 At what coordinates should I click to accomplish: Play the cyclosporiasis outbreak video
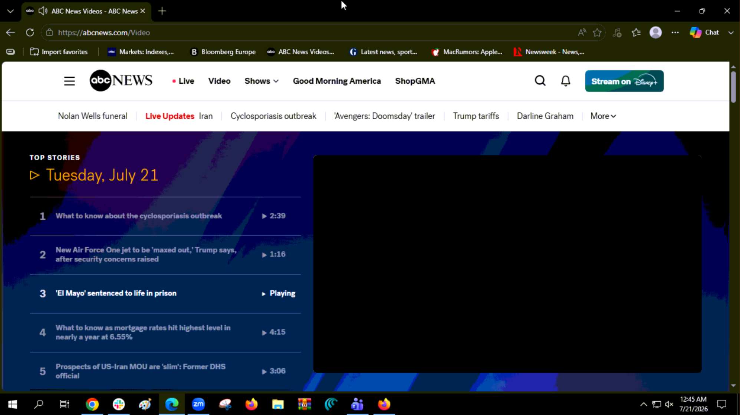pyautogui.click(x=165, y=216)
